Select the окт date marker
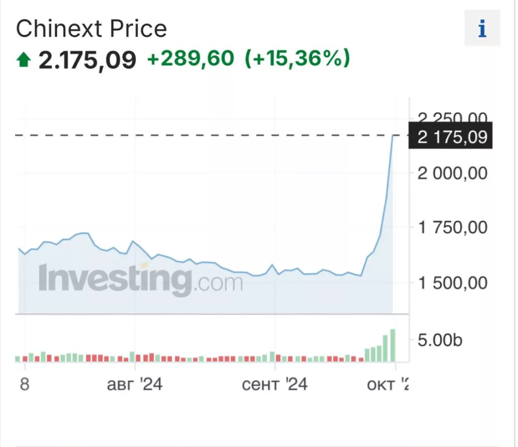The height and width of the screenshot is (447, 518). 385,385
